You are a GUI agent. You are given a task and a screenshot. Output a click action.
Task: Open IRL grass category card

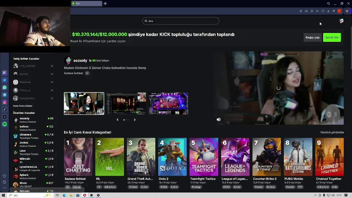tap(109, 157)
